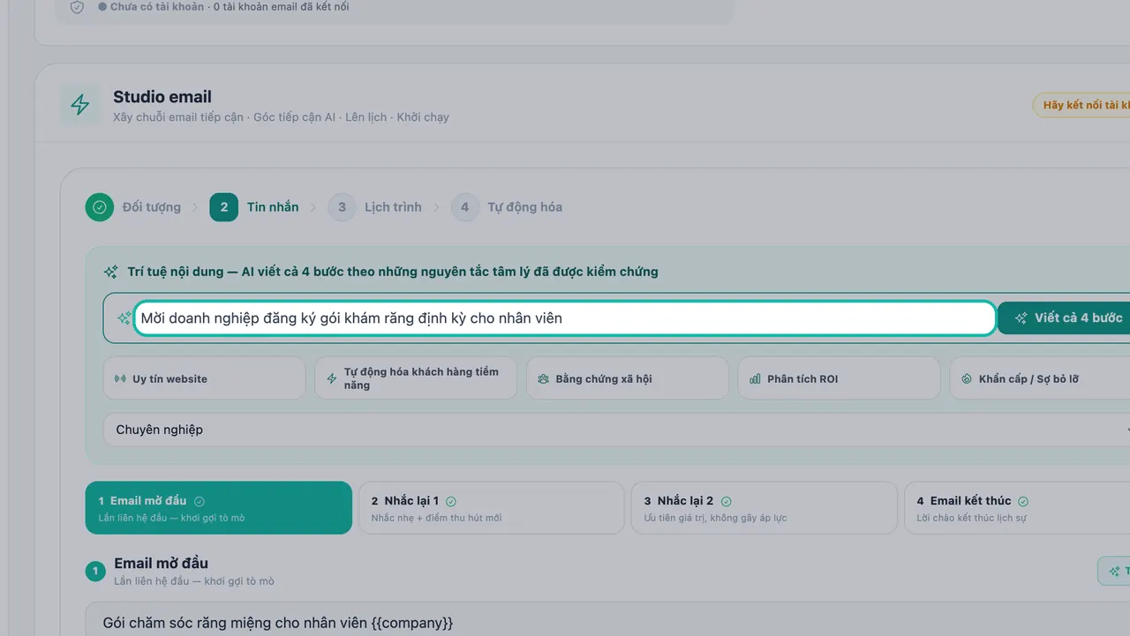Click the Studio email heading text
Image resolution: width=1130 pixels, height=636 pixels.
[x=162, y=97]
